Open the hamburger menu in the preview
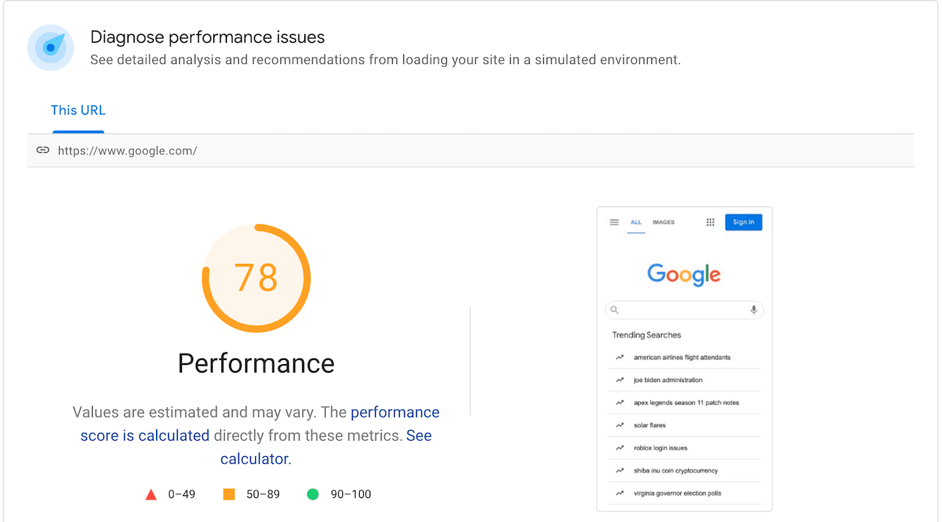This screenshot has height=522, width=943. click(614, 222)
